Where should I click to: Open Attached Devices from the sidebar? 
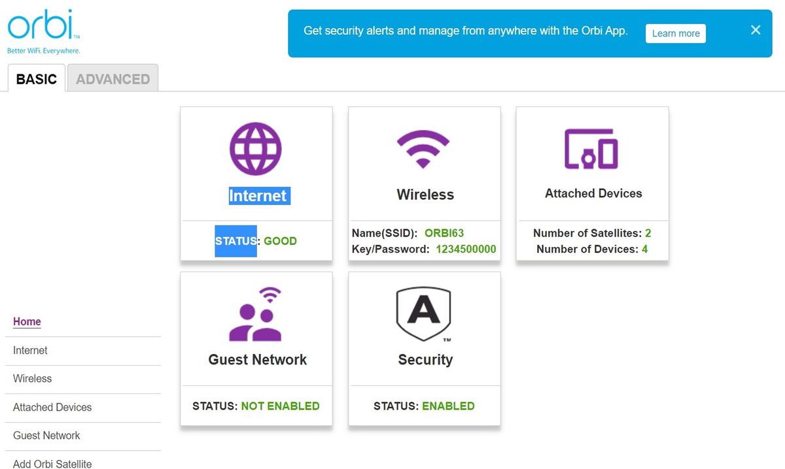[52, 407]
